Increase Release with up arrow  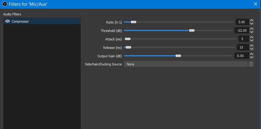[x=252, y=46]
